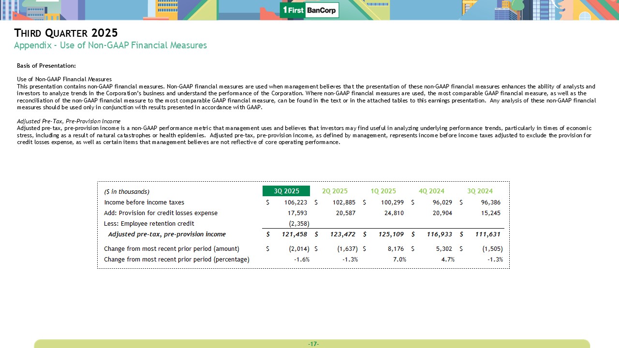
Task: Select the Change from prior period (percentage) label
Action: click(x=177, y=260)
